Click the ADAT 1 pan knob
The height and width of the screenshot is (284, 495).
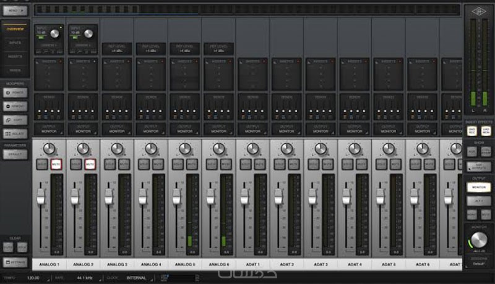(x=252, y=149)
